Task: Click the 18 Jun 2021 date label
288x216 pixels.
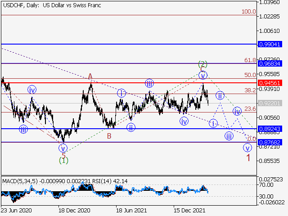Action: click(131, 210)
